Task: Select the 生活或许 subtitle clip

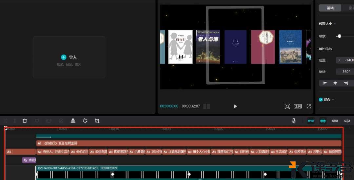Action: click(279, 152)
